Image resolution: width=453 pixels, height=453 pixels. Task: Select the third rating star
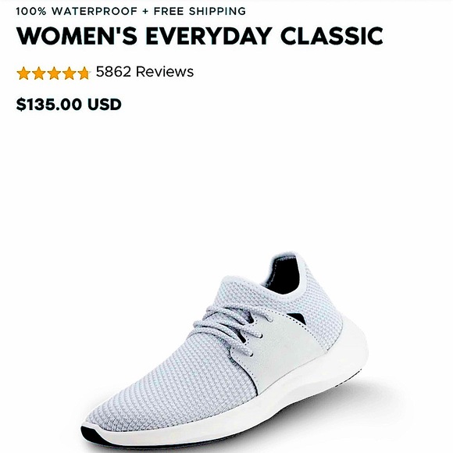tap(54, 73)
